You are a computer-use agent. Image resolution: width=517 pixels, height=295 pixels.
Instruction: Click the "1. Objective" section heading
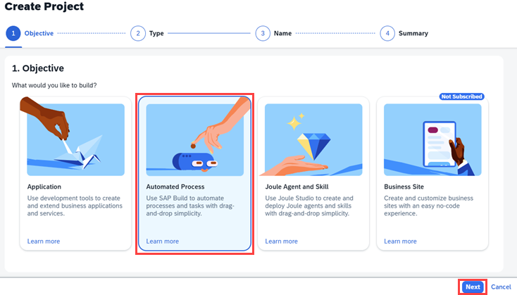(x=38, y=68)
